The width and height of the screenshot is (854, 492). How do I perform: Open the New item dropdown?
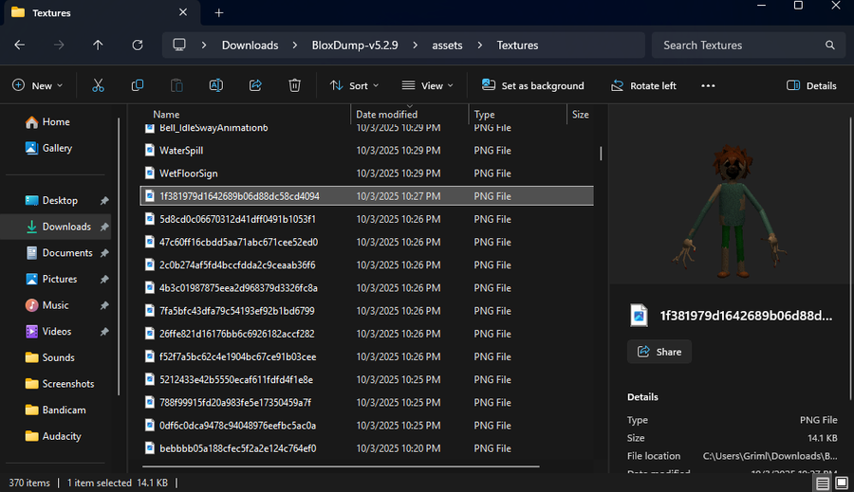(37, 85)
